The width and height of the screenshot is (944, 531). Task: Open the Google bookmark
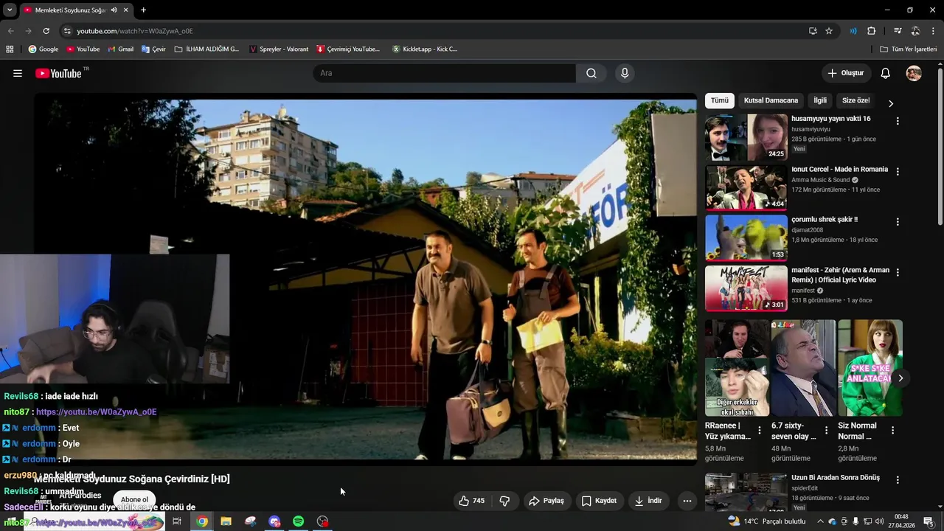(44, 49)
